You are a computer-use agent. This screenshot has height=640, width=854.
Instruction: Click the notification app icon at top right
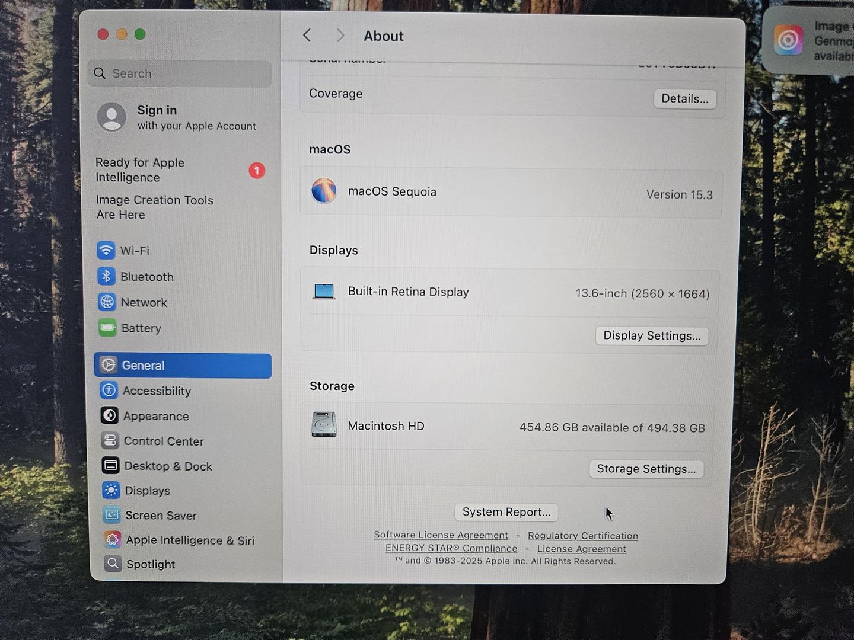tap(788, 40)
